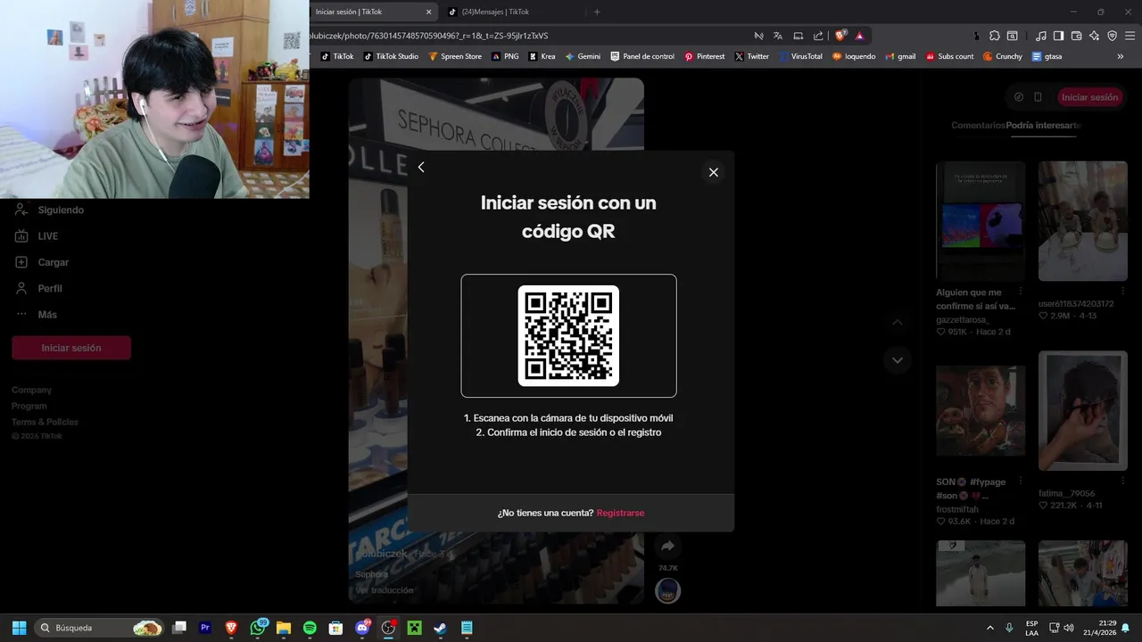The height and width of the screenshot is (642, 1142).
Task: Expand hidden bookmarks with double chevron
Action: [x=1121, y=56]
